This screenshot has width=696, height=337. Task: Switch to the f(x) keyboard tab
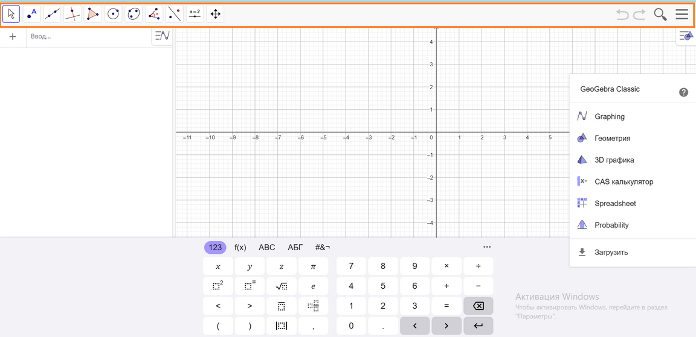(x=240, y=247)
